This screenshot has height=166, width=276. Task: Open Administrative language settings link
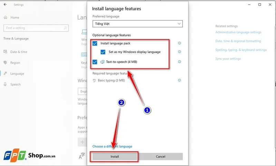point(238,32)
